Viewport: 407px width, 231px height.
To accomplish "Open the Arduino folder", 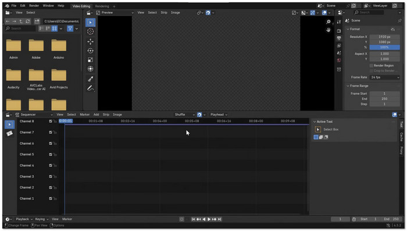I will pos(59,49).
